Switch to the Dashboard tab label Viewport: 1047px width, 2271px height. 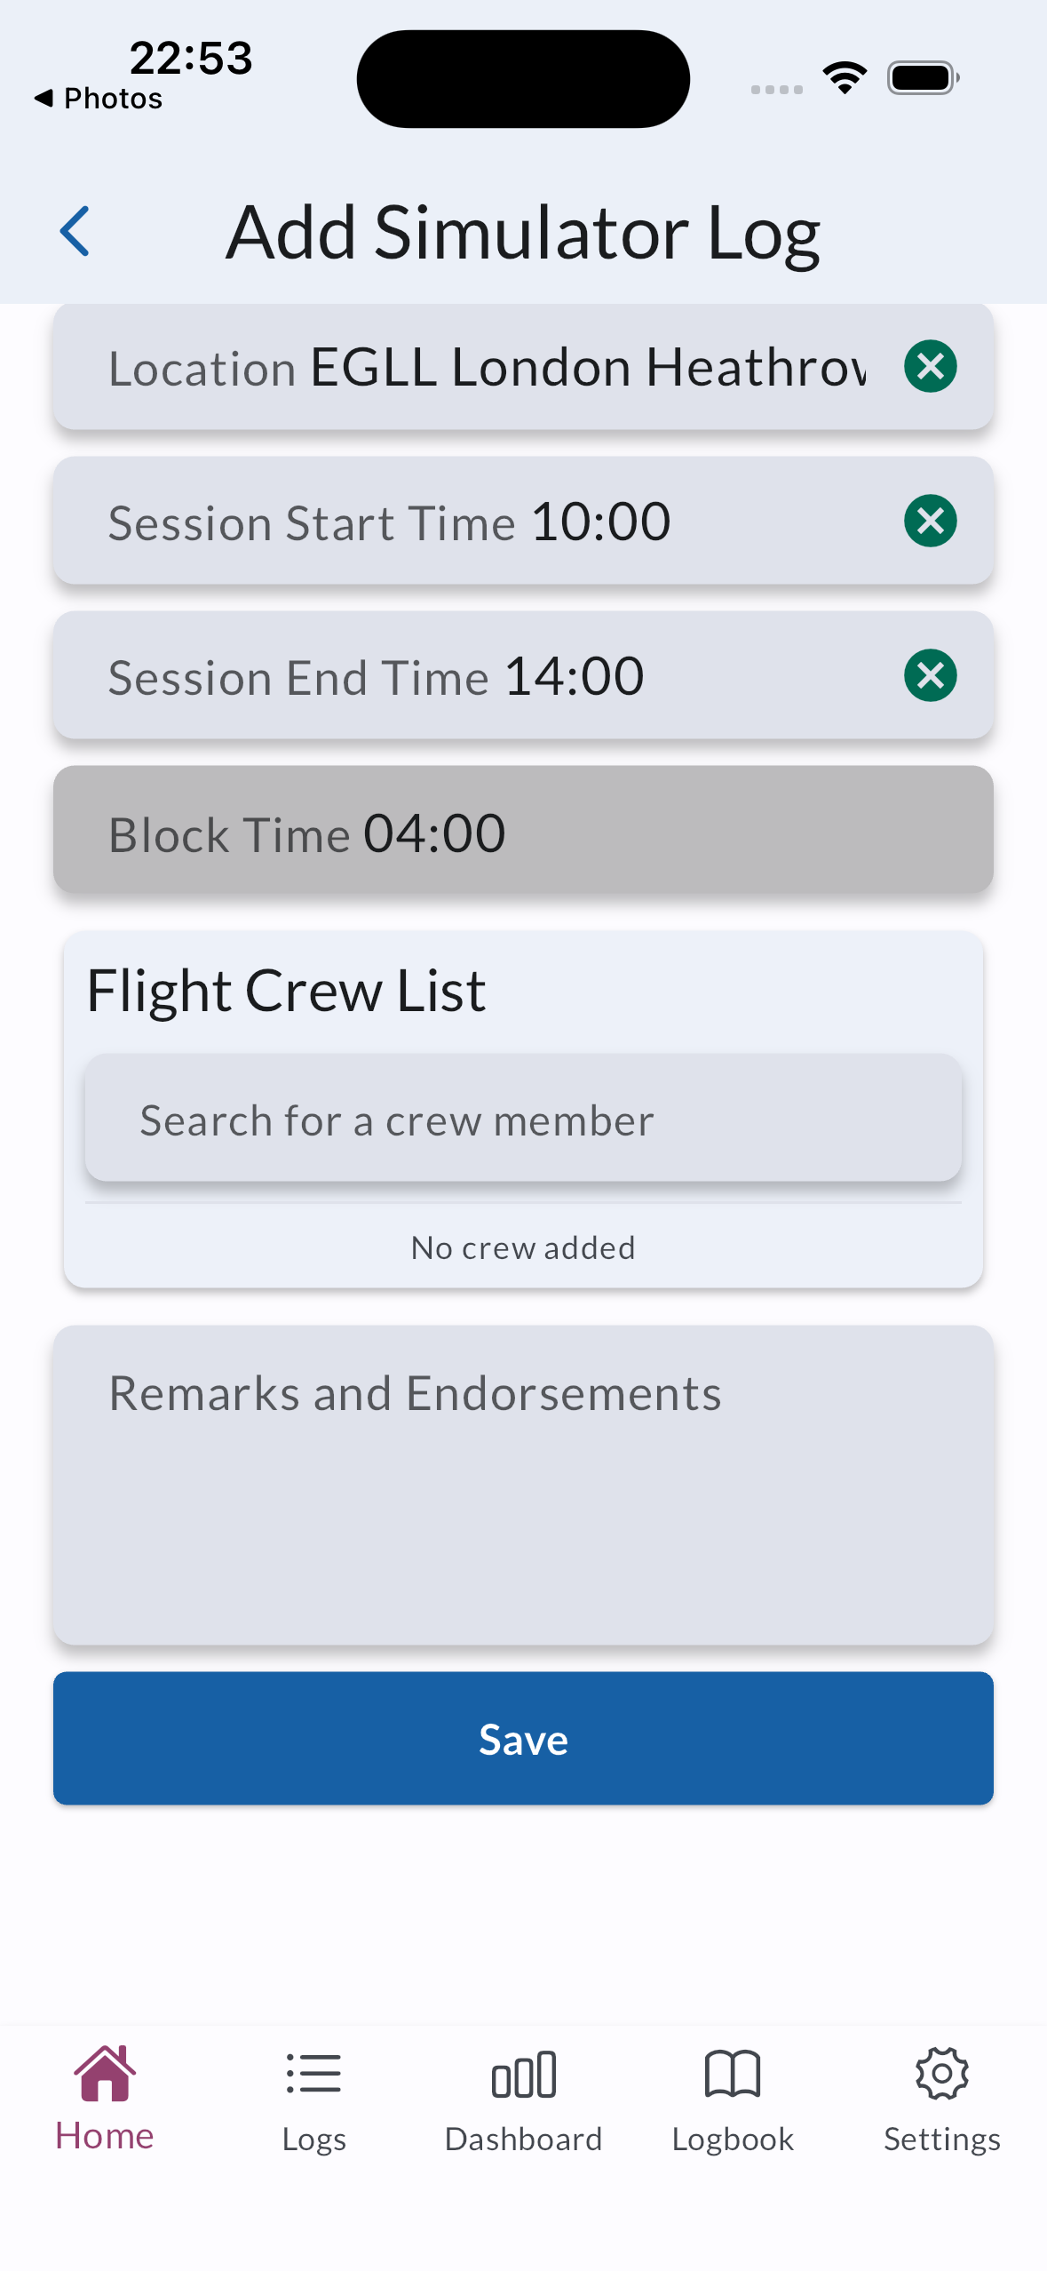pos(523,2139)
